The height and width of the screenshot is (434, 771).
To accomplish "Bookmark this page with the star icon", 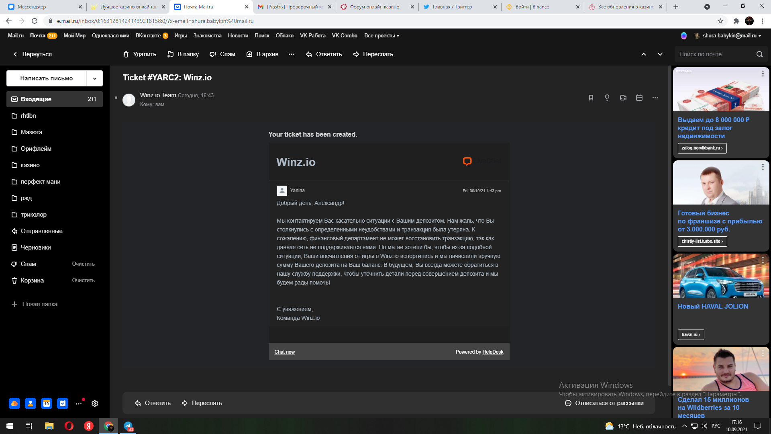I will (720, 21).
